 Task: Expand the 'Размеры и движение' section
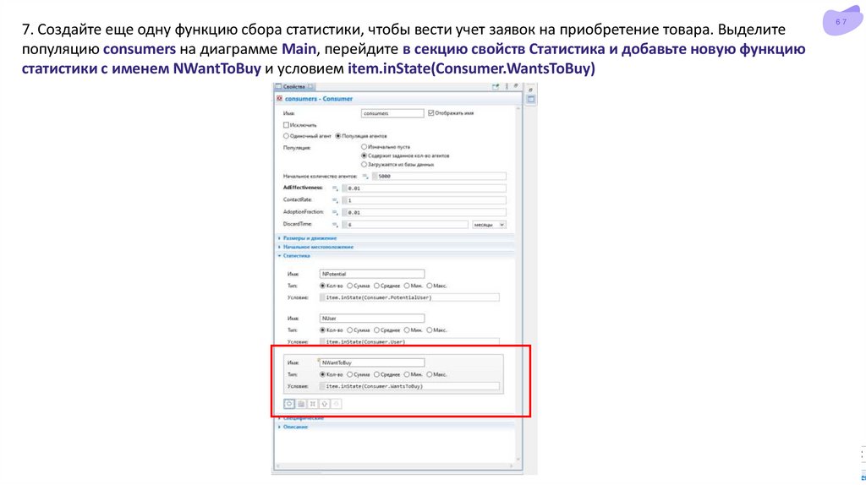(310, 237)
